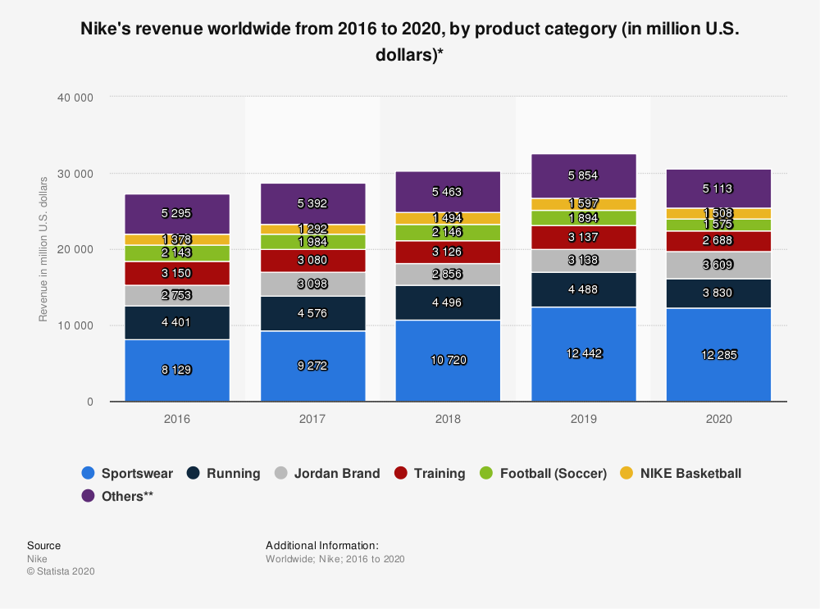Toggle the Sportswear series visibility
The height and width of the screenshot is (609, 820).
click(x=128, y=473)
